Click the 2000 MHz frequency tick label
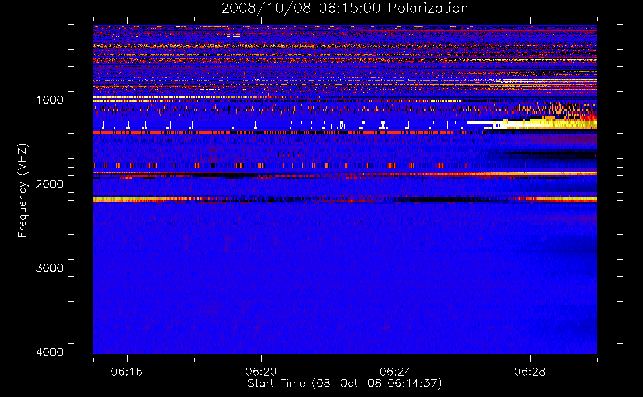This screenshot has height=397, width=643. 50,184
